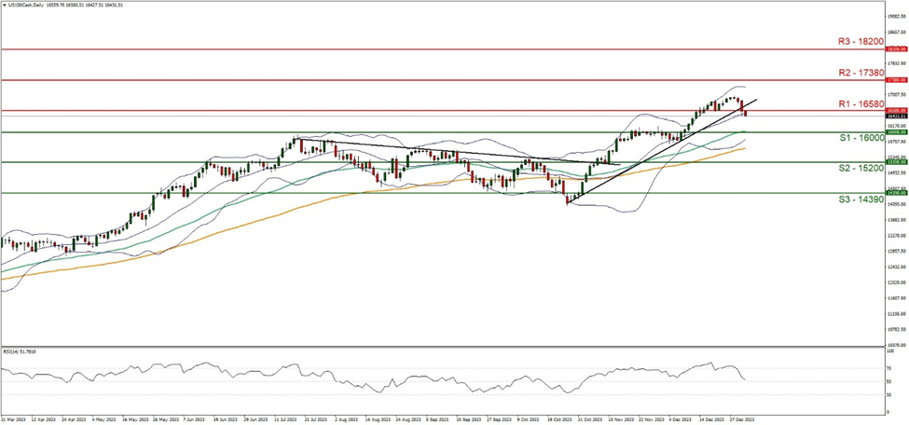Expand the arrow beside US100Cash,Daily title
The width and height of the screenshot is (909, 425).
click(5, 5)
